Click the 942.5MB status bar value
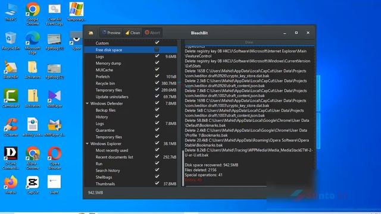 (95, 193)
